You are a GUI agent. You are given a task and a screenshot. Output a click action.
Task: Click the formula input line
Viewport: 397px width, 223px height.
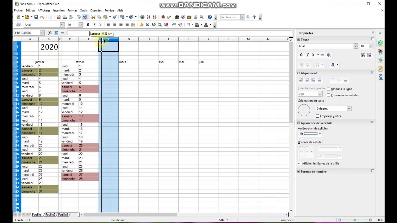point(180,33)
